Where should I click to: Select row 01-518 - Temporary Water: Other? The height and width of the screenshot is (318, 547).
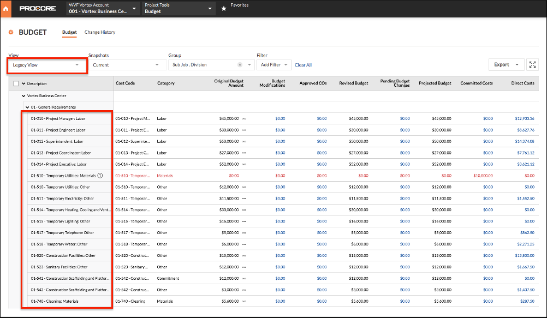pyautogui.click(x=59, y=244)
